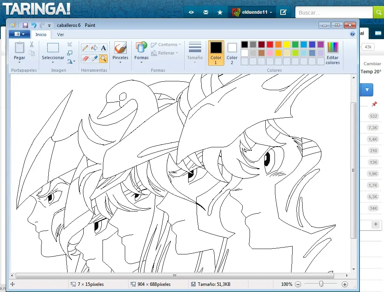This screenshot has width=384, height=292.
Task: Click Editar colores button
Action: pos(333,53)
